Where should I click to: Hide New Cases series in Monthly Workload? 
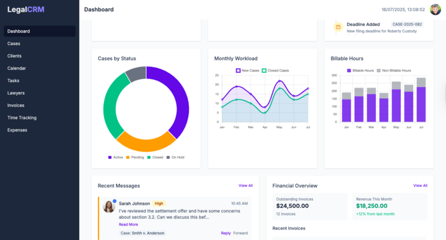[247, 70]
